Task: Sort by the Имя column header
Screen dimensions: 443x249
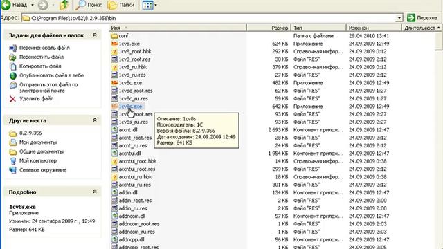Action: 178,28
